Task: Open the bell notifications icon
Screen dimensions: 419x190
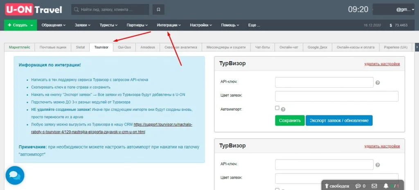Action: 385,186
